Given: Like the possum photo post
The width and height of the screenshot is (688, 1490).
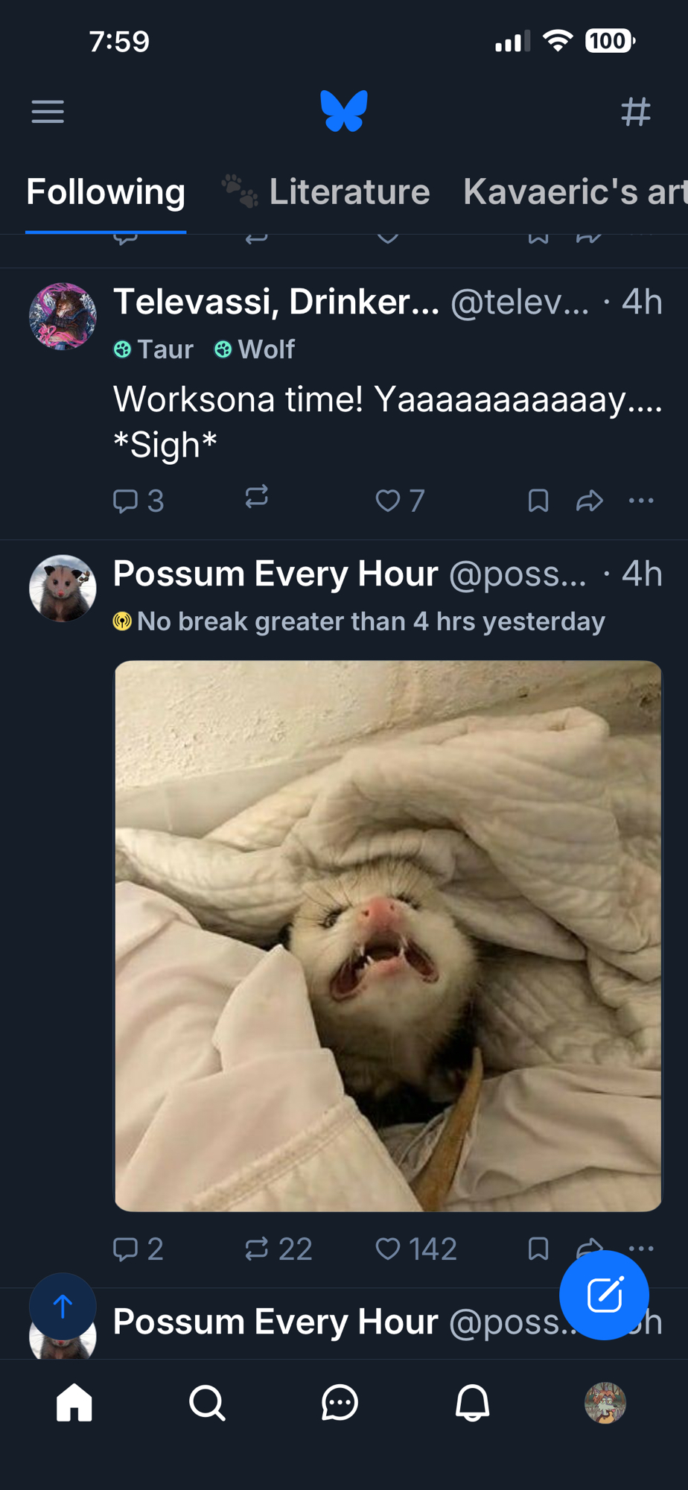Looking at the screenshot, I should [389, 1249].
